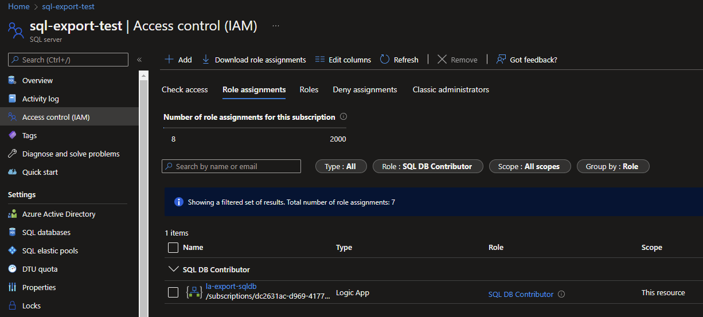Image resolution: width=703 pixels, height=317 pixels.
Task: Open Properties in the sidebar
Action: click(x=39, y=287)
